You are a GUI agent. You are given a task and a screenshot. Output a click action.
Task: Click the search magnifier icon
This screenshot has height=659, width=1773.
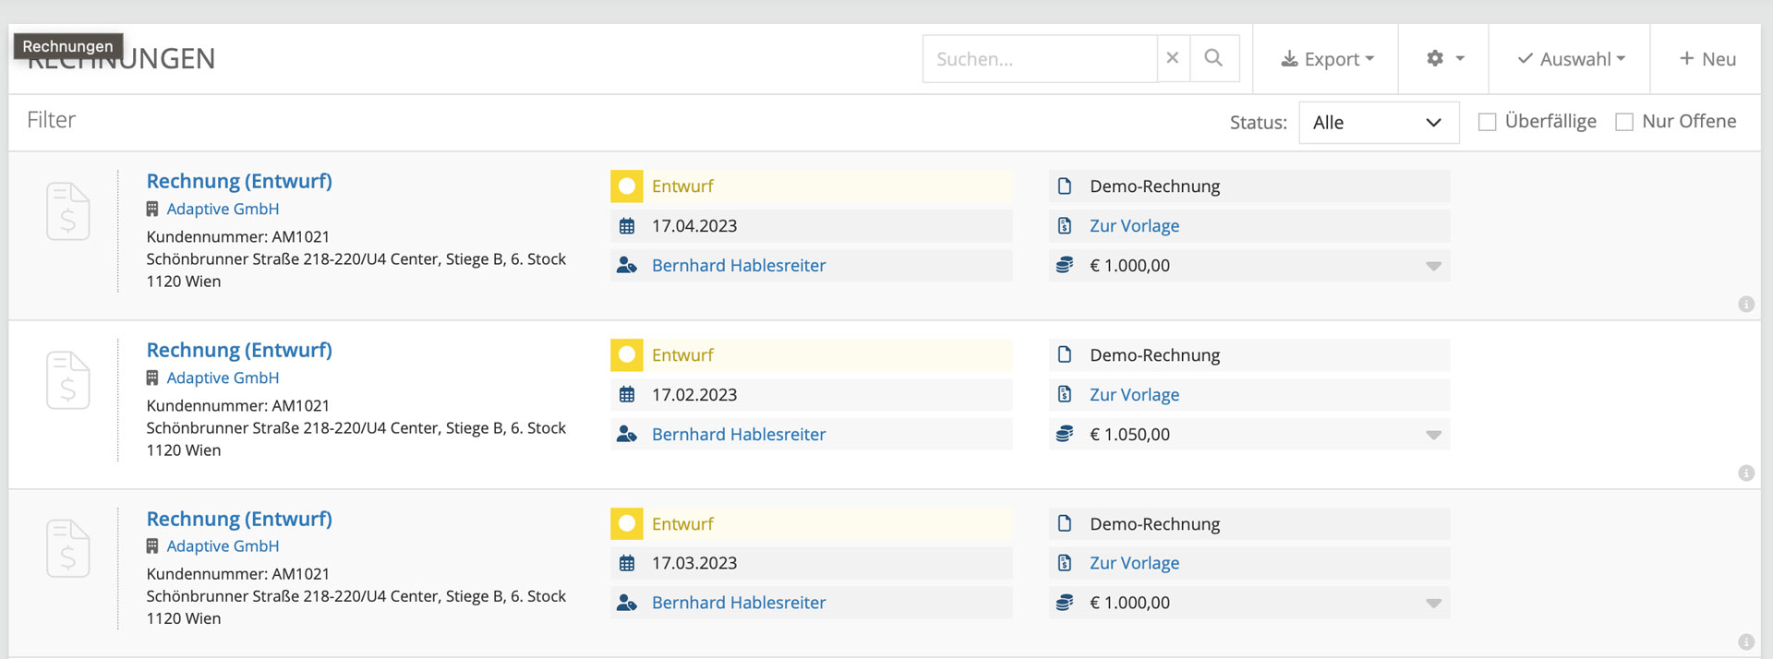pyautogui.click(x=1213, y=58)
